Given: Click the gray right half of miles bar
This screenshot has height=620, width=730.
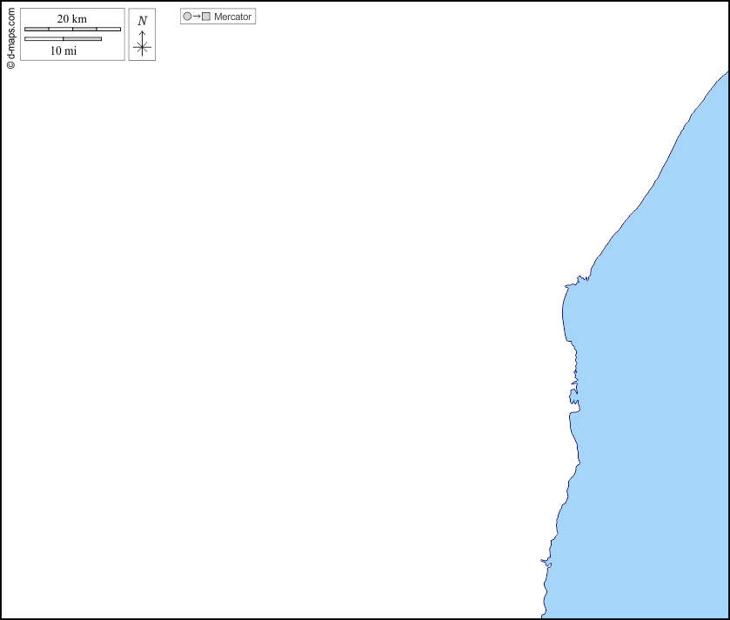Looking at the screenshot, I should point(82,39).
